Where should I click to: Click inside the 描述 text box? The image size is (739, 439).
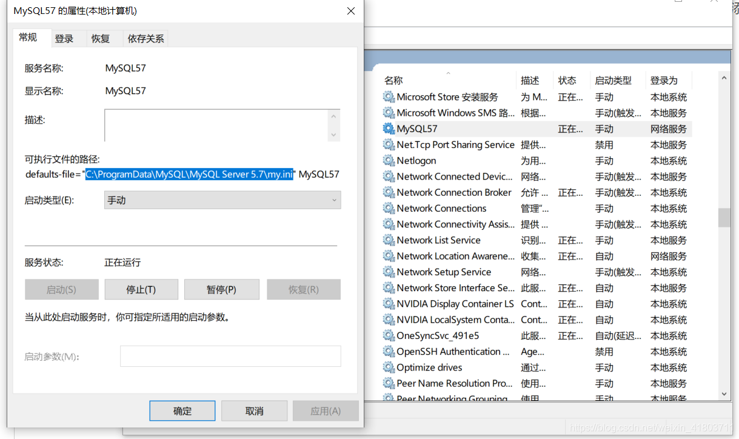point(216,125)
